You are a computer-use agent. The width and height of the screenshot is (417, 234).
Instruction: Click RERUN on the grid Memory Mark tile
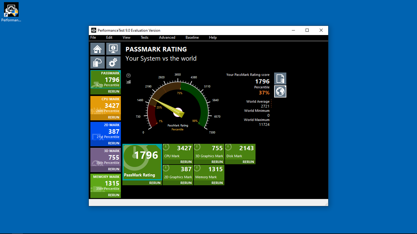[217, 183]
